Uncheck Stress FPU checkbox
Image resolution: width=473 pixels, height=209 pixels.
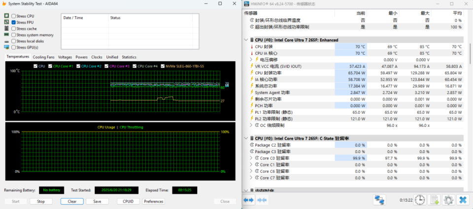click(x=14, y=22)
